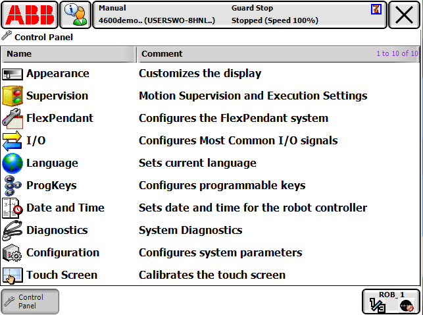Click the Diagnostics cable icon

[x=12, y=231]
